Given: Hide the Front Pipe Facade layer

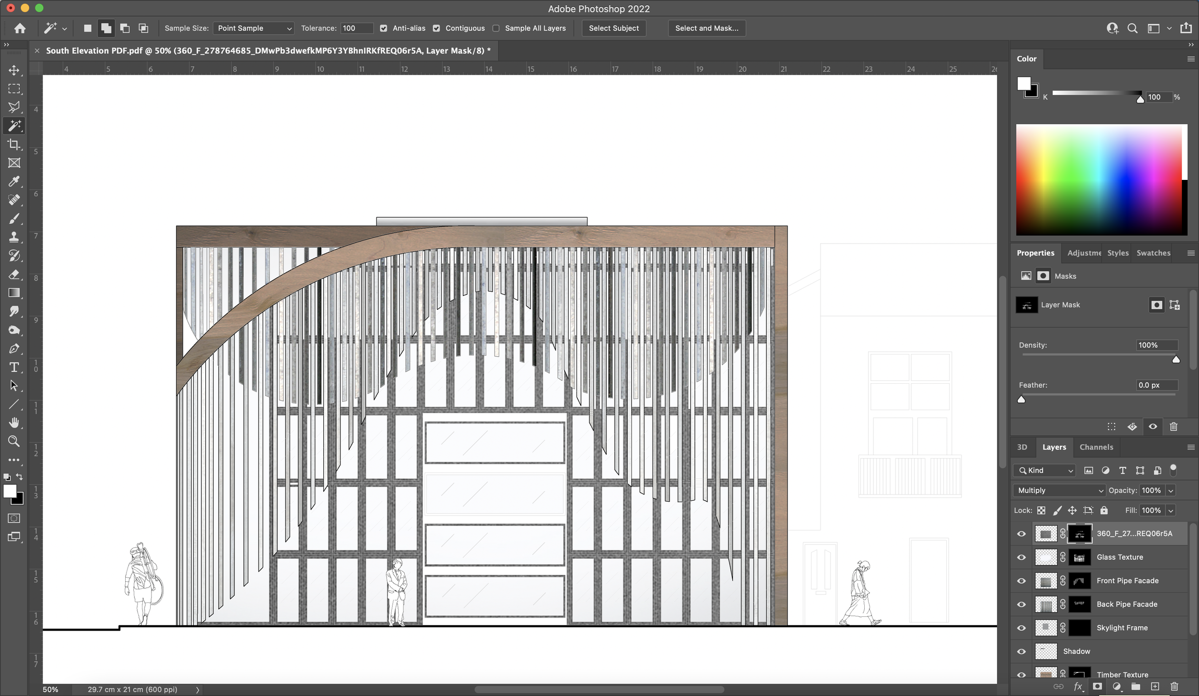Looking at the screenshot, I should tap(1022, 581).
